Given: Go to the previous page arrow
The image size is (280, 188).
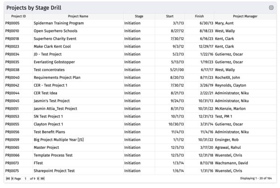Looking at the screenshot, I should tap(12, 178).
